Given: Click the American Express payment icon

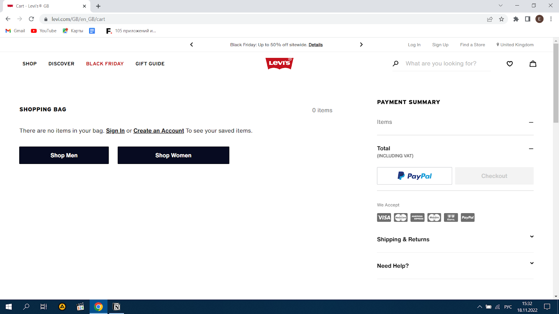Looking at the screenshot, I should click(x=418, y=217).
